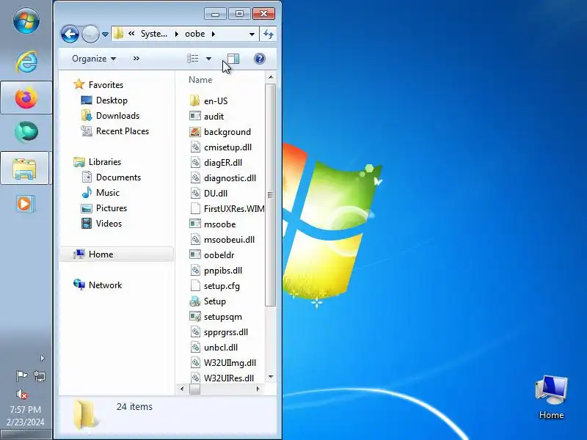Select spprgrss.dll file
The width and height of the screenshot is (587, 440).
(226, 332)
